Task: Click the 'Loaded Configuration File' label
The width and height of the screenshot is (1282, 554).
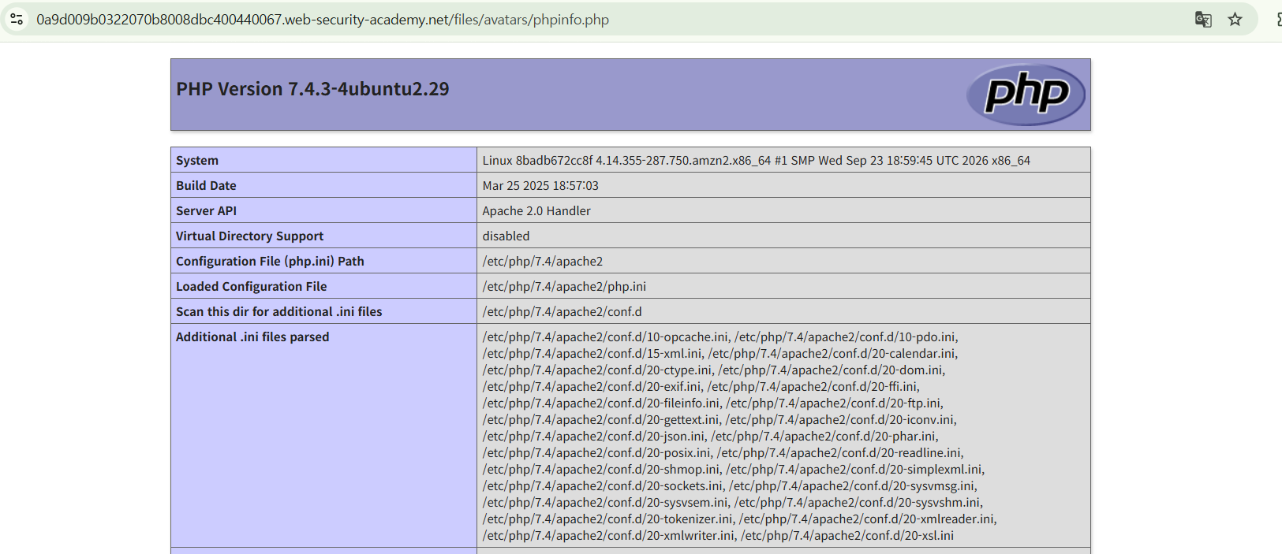Action: coord(251,286)
